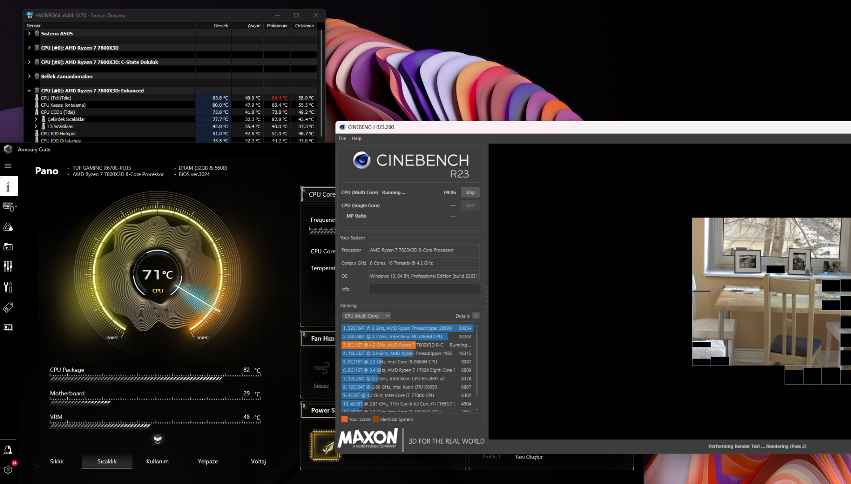This screenshot has height=484, width=851.
Task: Switch to the Sıklık tab
Action: [56, 461]
